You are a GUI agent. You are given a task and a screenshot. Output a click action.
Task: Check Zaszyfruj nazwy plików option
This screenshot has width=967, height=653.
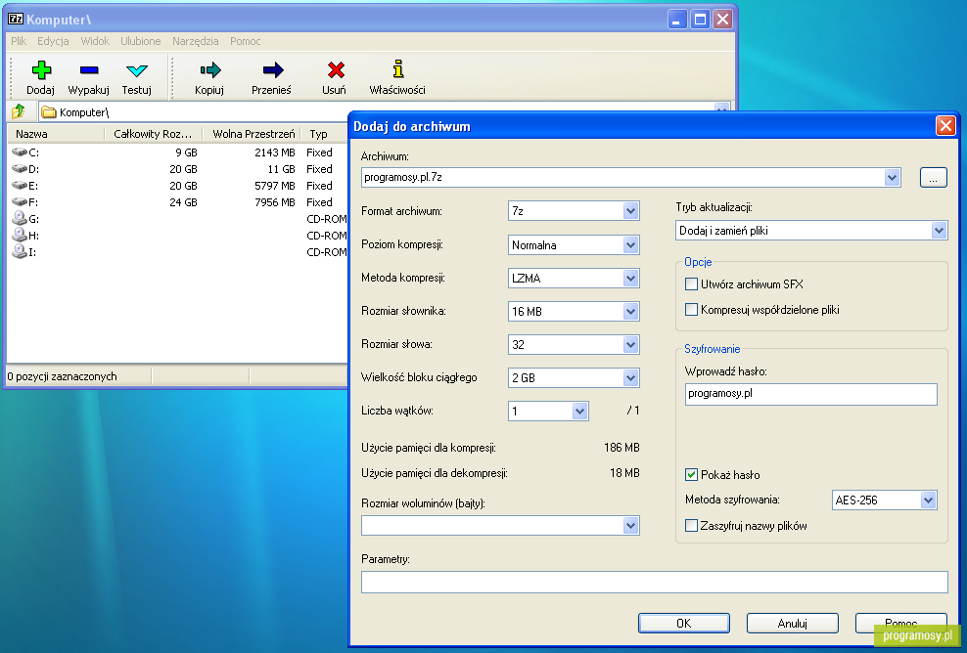[x=690, y=525]
